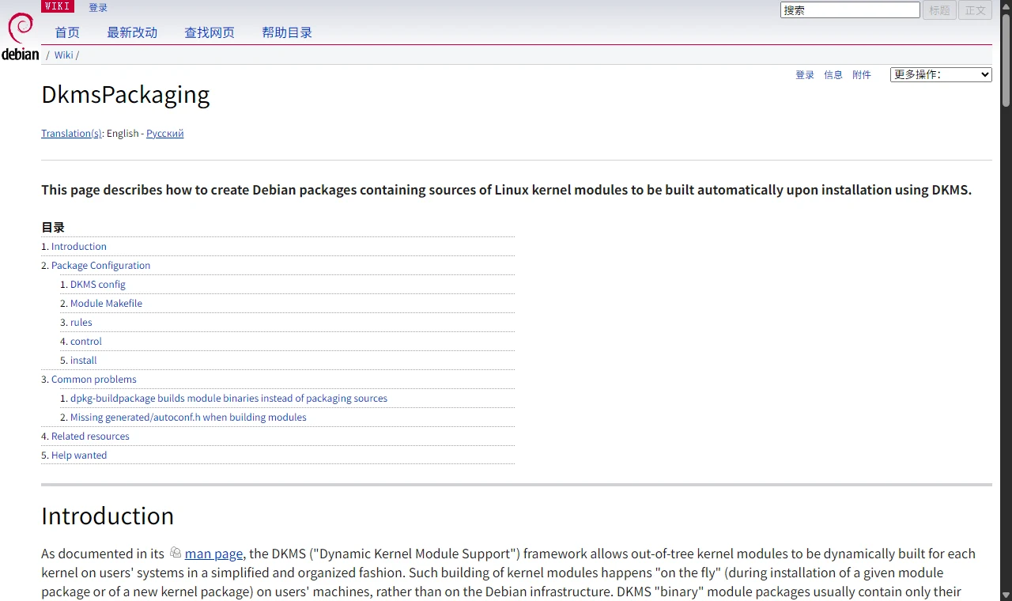Click the scrollbar up arrow
The height and width of the screenshot is (601, 1012).
(x=1006, y=6)
